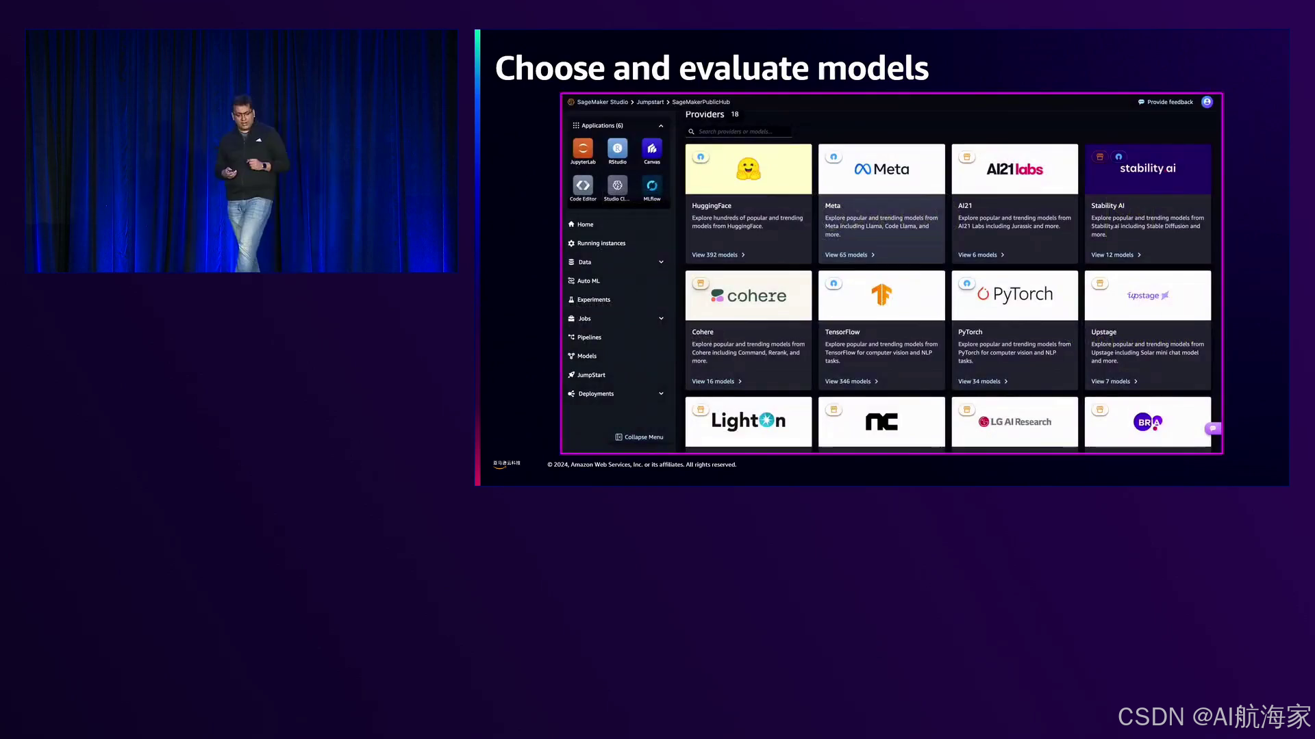Screen dimensions: 1315x739
Task: Click the Collapse Menu button
Action: point(639,437)
